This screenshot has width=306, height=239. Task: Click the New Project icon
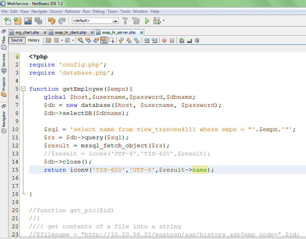click(17, 21)
